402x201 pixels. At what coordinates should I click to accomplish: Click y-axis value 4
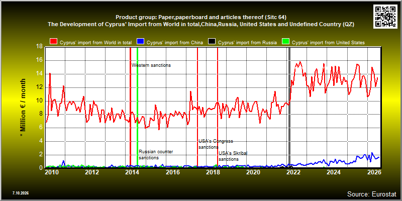(41, 141)
